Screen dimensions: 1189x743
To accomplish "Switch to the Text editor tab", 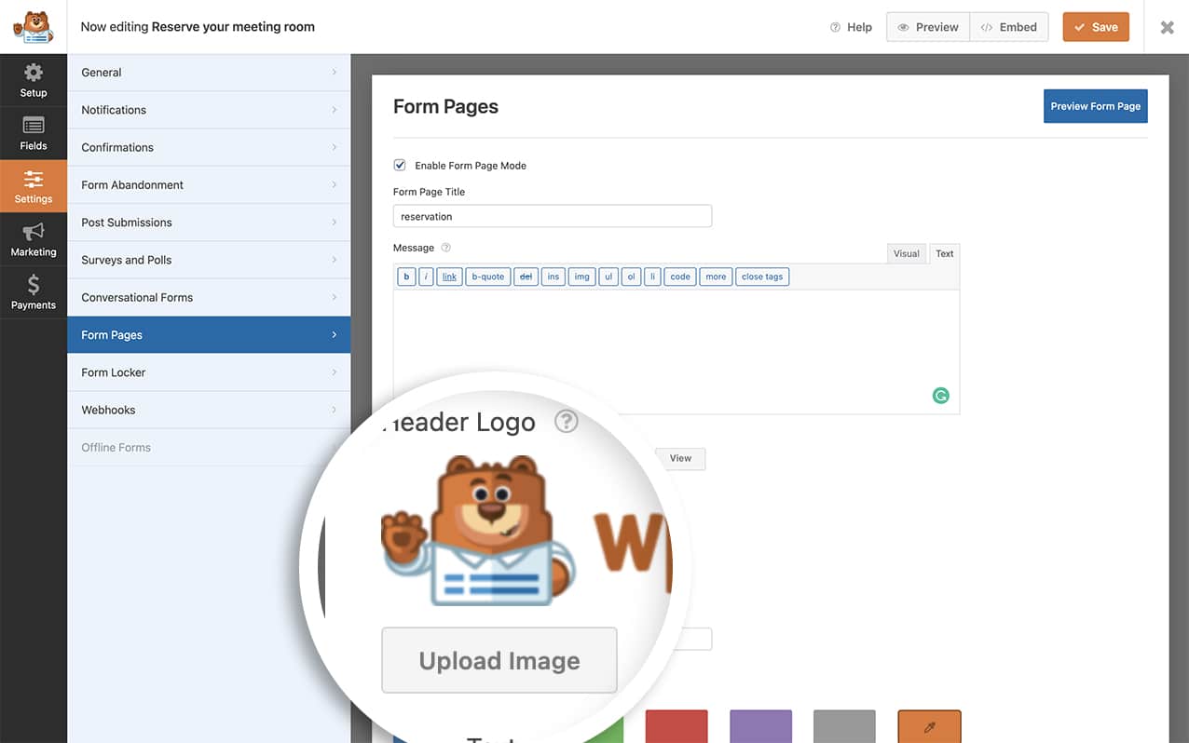I will (944, 252).
